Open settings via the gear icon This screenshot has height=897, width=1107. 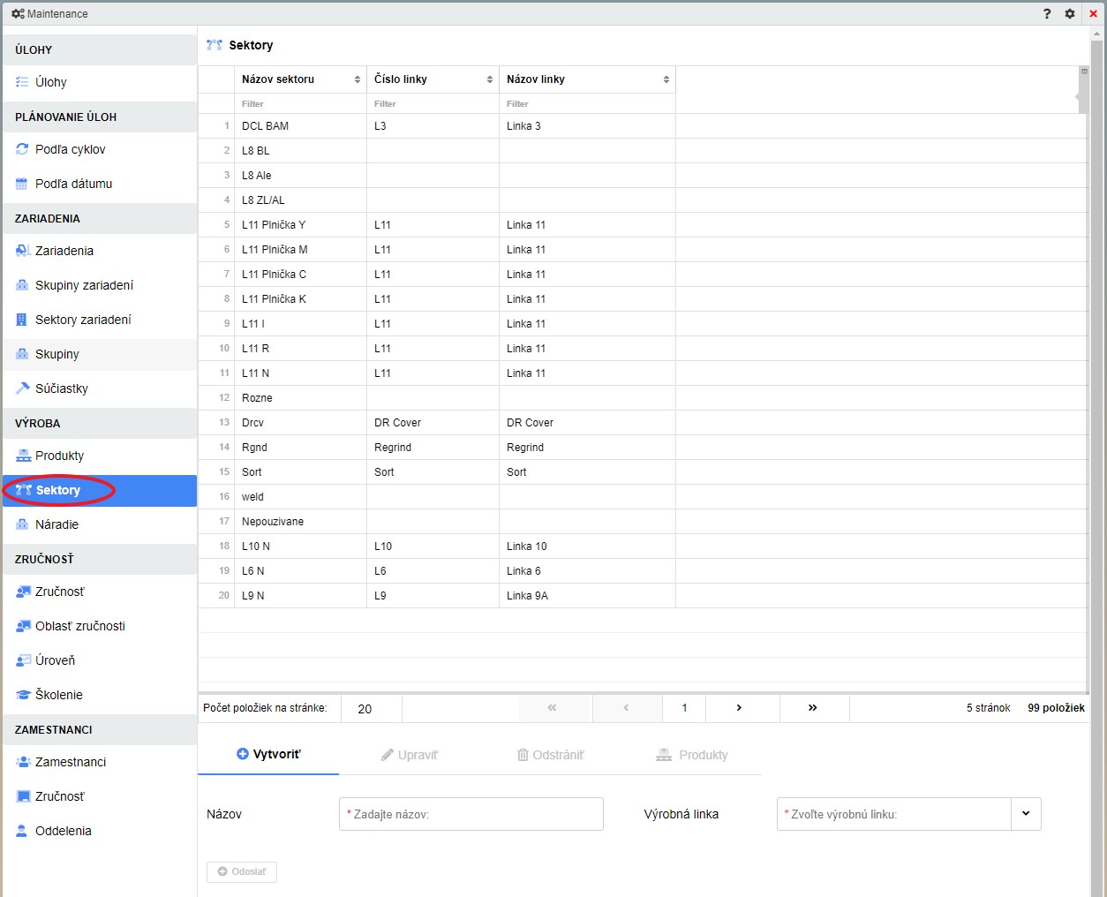[x=1070, y=13]
